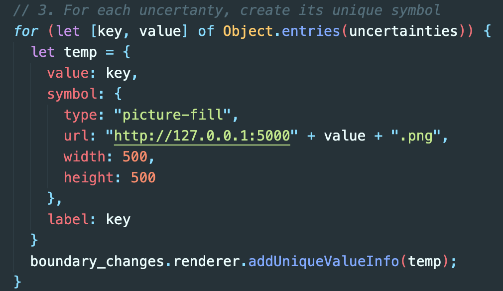
Task: Click the "of" keyword in the loop
Action: click(206, 31)
